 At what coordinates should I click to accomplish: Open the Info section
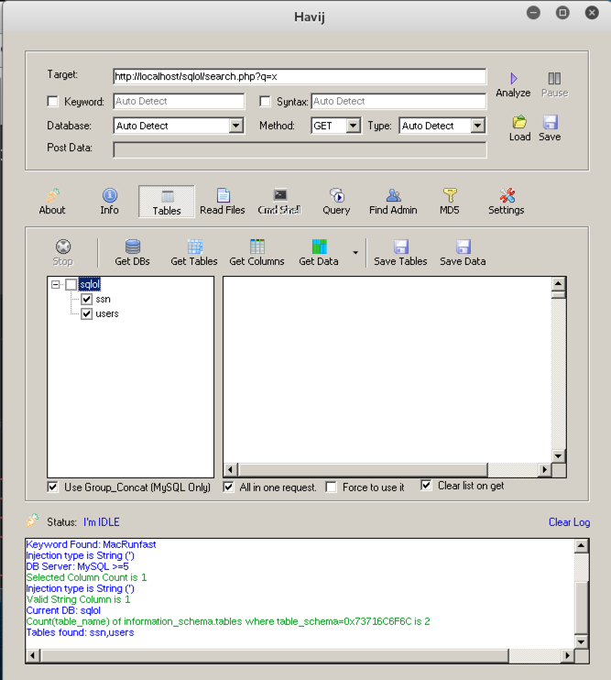(x=110, y=202)
